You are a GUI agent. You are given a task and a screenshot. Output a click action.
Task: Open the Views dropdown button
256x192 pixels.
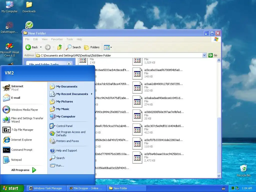point(108,47)
